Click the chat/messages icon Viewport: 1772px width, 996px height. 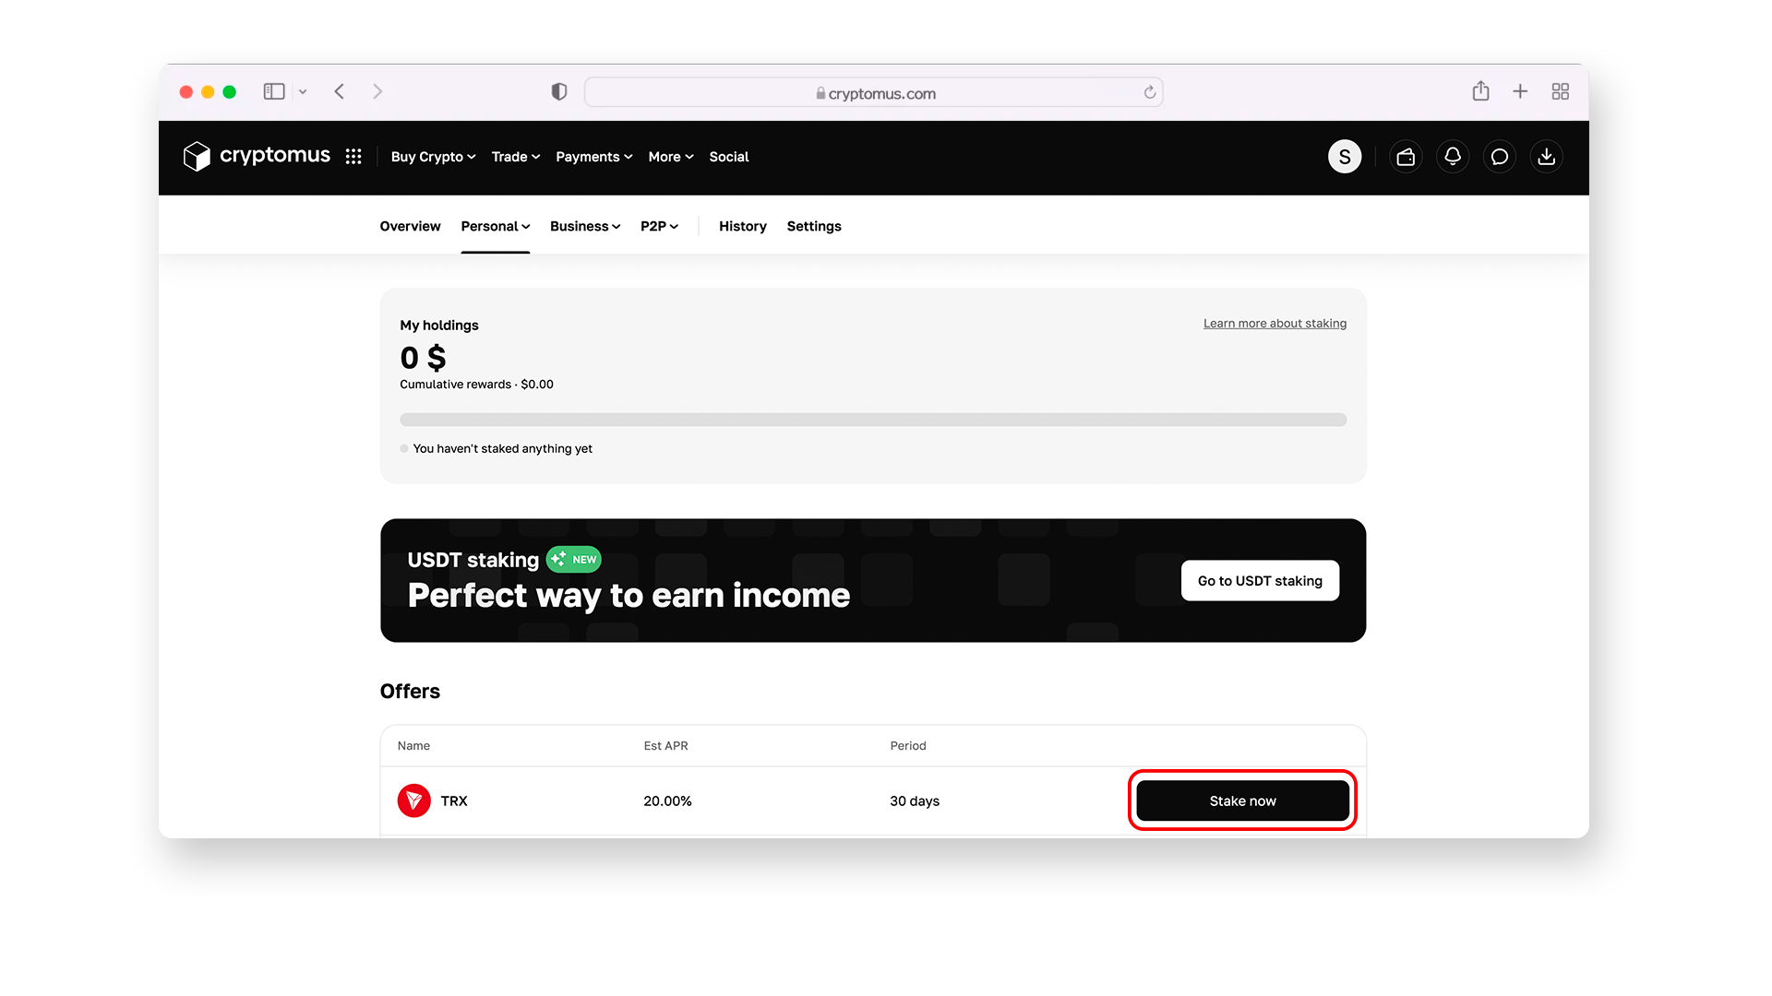tap(1498, 156)
